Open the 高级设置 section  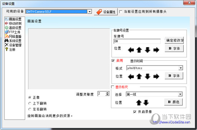(15, 28)
